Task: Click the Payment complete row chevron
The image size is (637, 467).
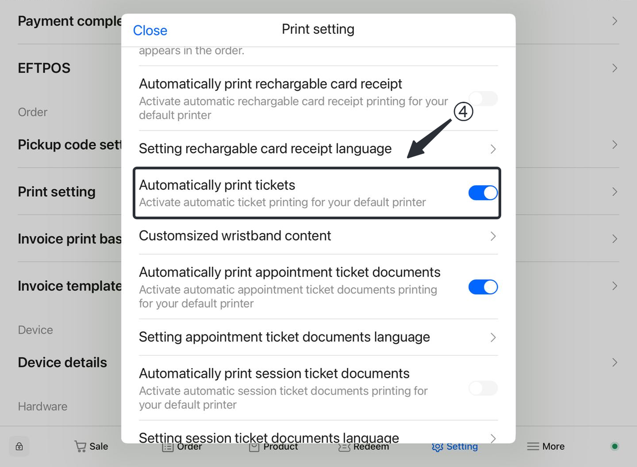Action: coord(615,21)
